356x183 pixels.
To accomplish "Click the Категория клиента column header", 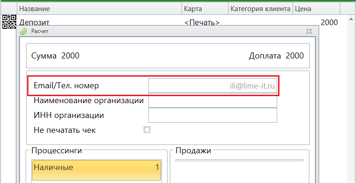I will [x=260, y=9].
